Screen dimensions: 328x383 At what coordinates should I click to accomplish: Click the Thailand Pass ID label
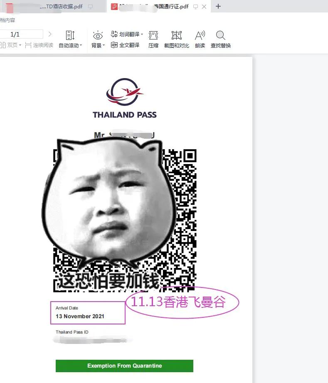point(72,332)
